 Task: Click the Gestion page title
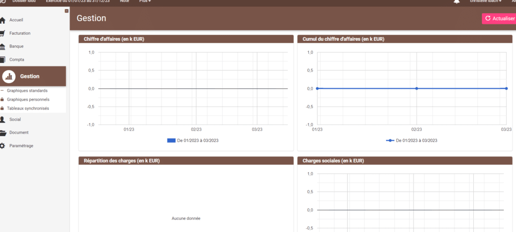point(92,19)
